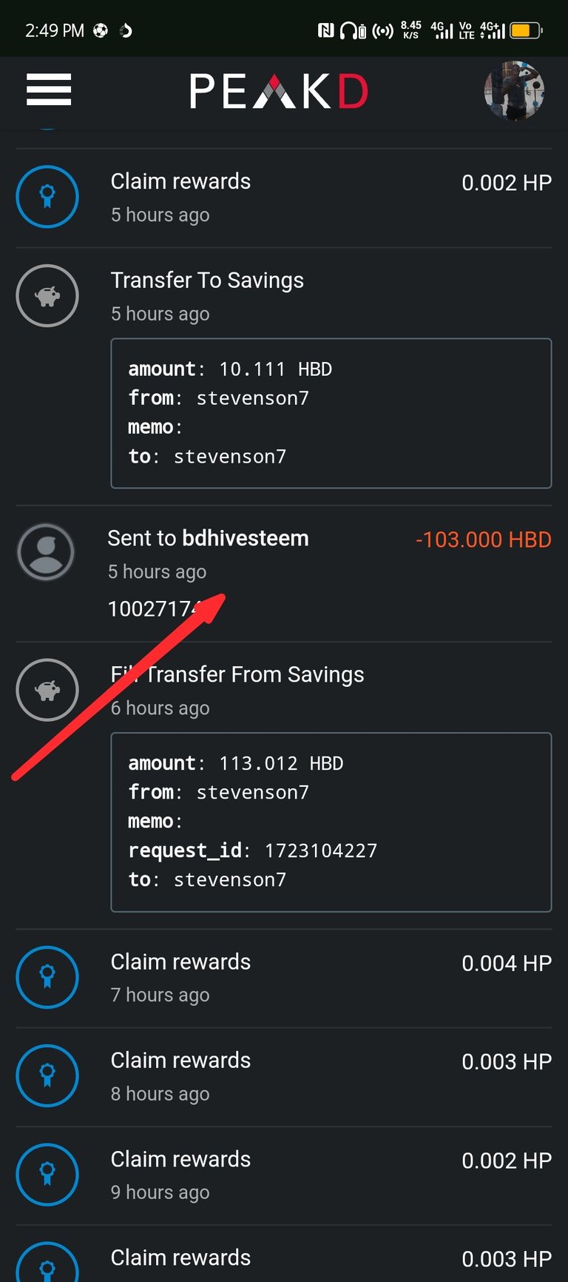Image resolution: width=568 pixels, height=1282 pixels.
Task: Tap the user avatar icon beside Sent to bdhivesteem
Action: tap(46, 552)
